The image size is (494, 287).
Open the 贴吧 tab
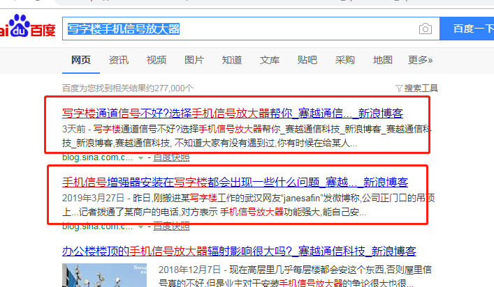point(307,60)
